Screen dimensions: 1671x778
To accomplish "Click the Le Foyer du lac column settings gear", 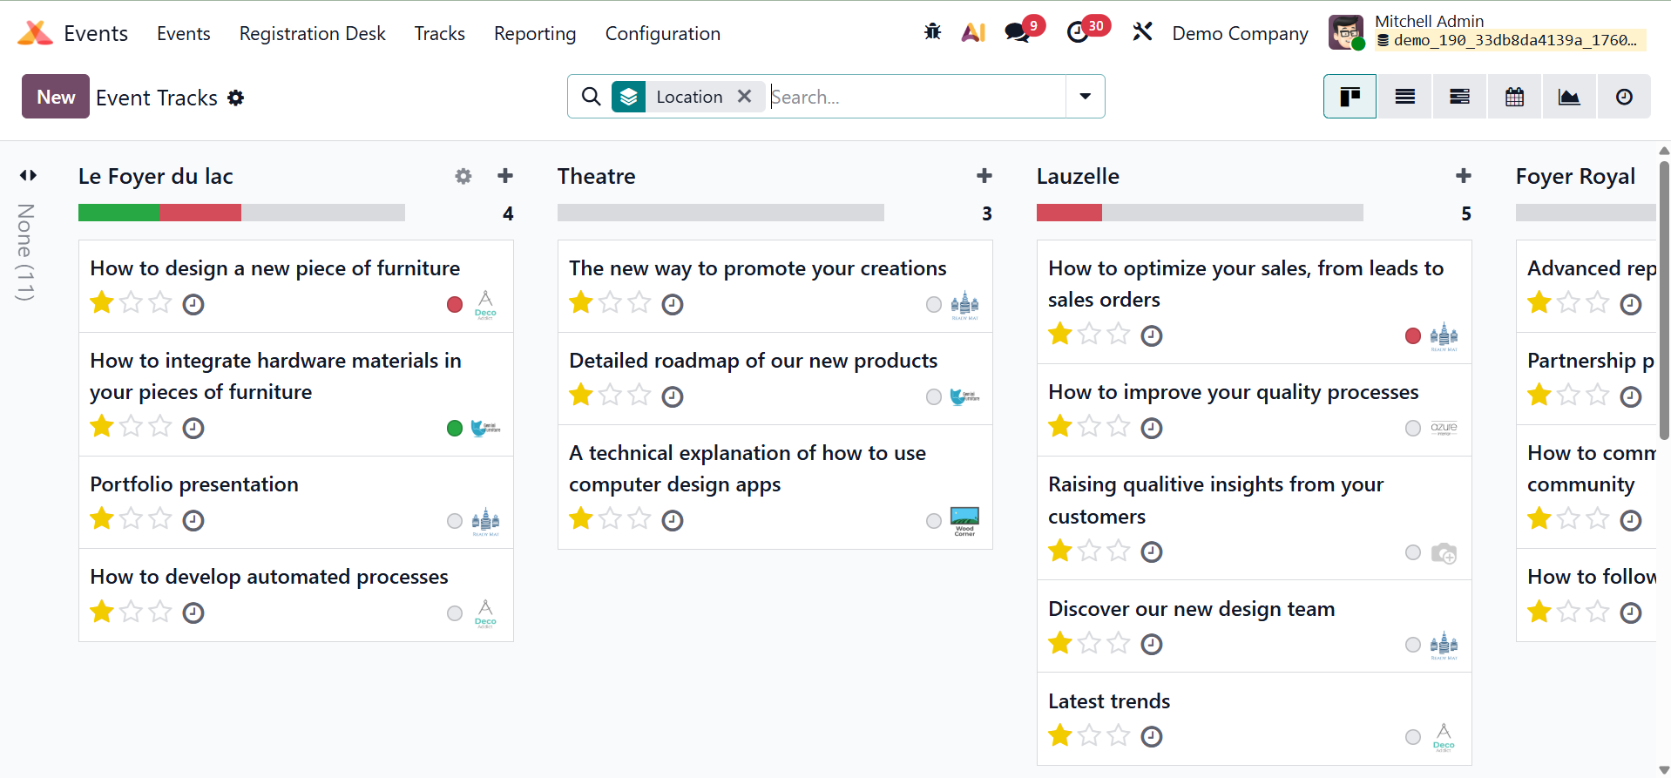I will click(463, 177).
